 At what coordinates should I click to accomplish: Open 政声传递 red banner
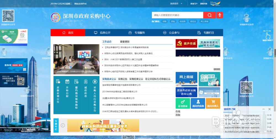(186, 43)
